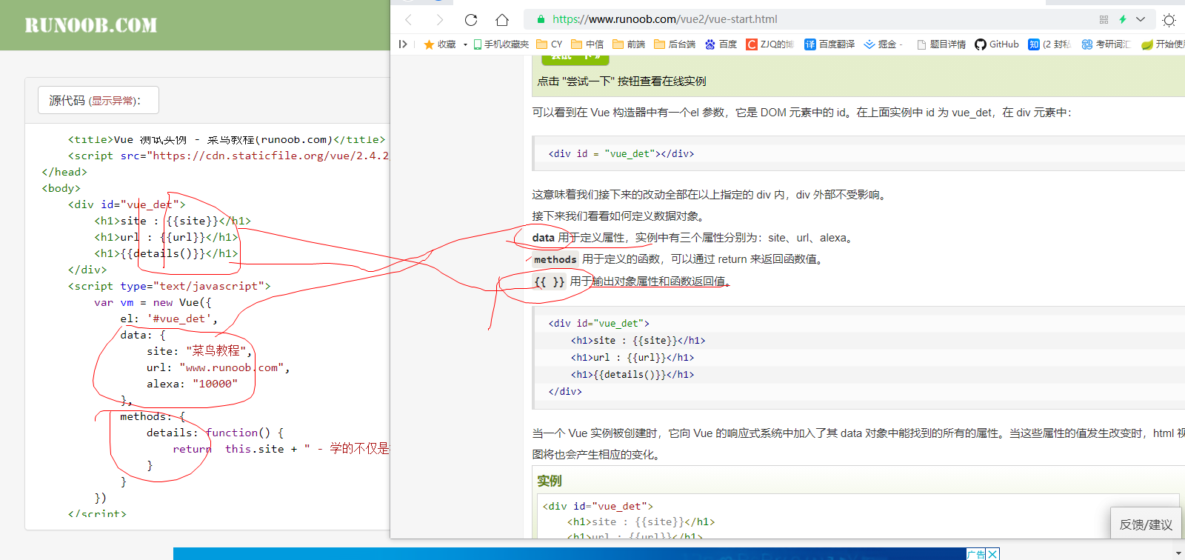Click the 源代码 (显示异常) button
This screenshot has width=1185, height=560.
click(99, 100)
